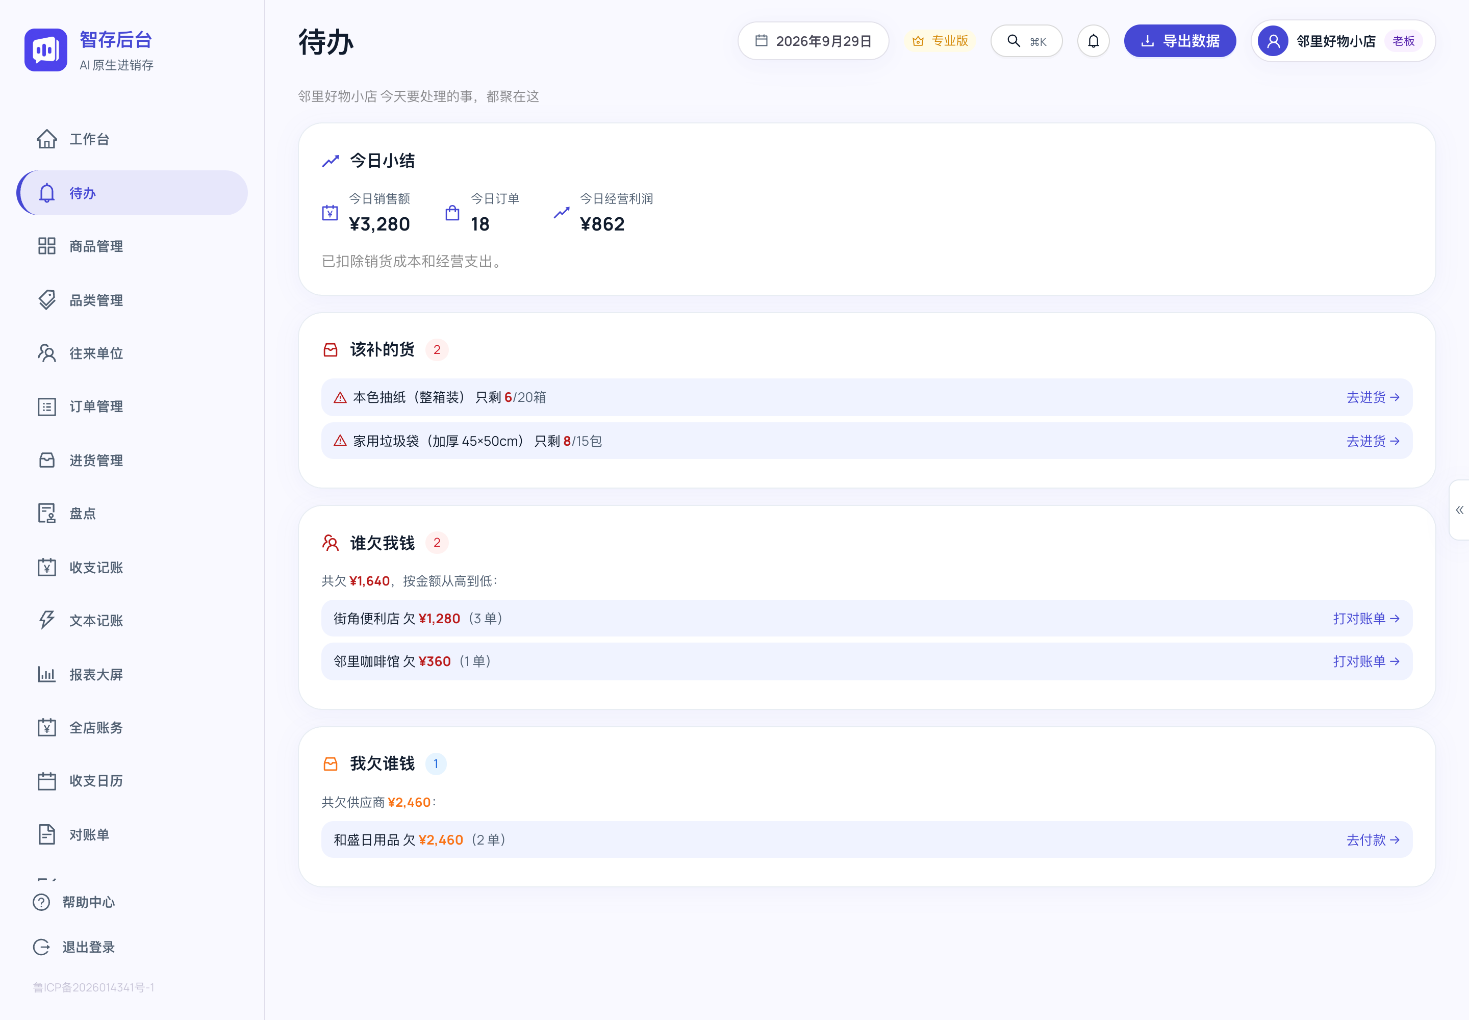Click 去进货 for 家用垃圾袋

point(1373,441)
